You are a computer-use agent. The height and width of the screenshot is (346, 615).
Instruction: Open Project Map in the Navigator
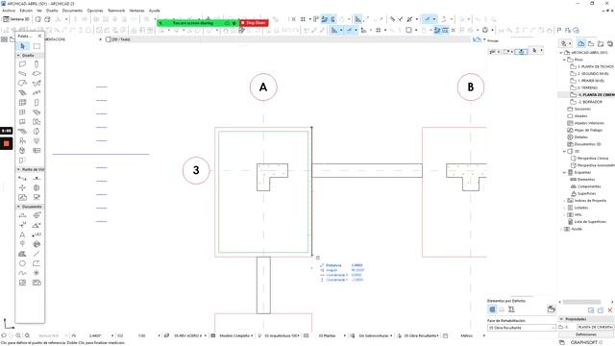click(581, 43)
